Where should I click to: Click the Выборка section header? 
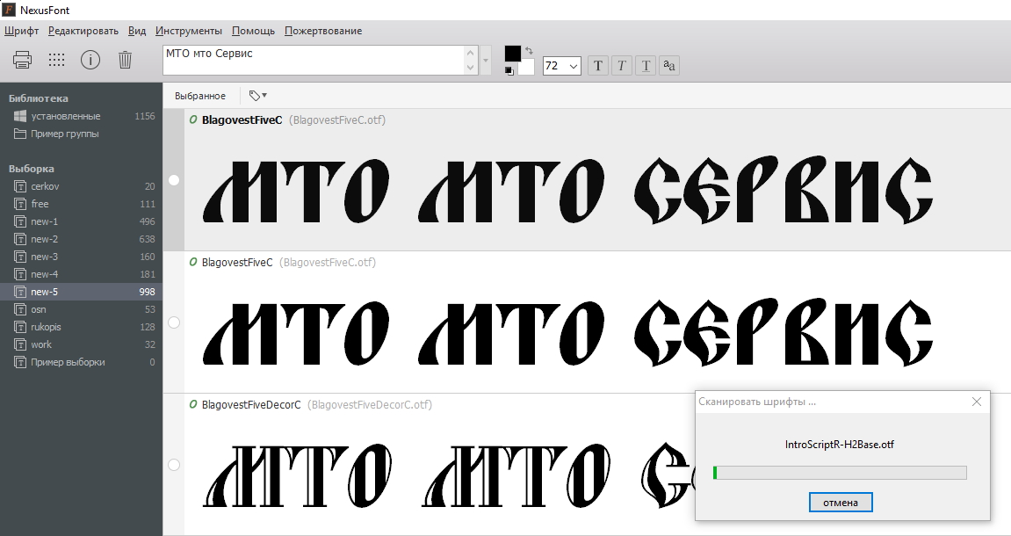(31, 169)
